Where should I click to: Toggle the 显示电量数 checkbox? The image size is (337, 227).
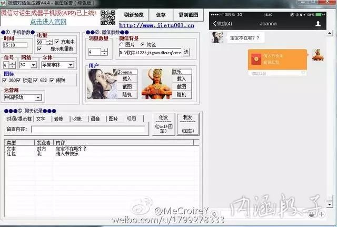(x=39, y=49)
